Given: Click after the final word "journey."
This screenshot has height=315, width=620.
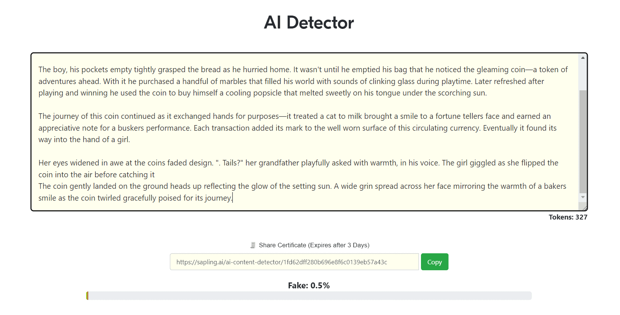Looking at the screenshot, I should coord(232,198).
